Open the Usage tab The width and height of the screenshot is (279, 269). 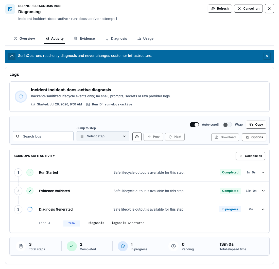pyautogui.click(x=145, y=38)
